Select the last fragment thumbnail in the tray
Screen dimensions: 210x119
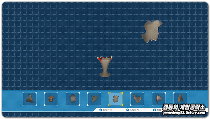180,99
